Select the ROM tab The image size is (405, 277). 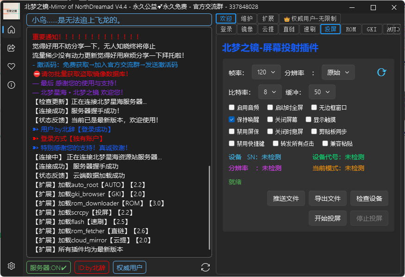[352, 29]
